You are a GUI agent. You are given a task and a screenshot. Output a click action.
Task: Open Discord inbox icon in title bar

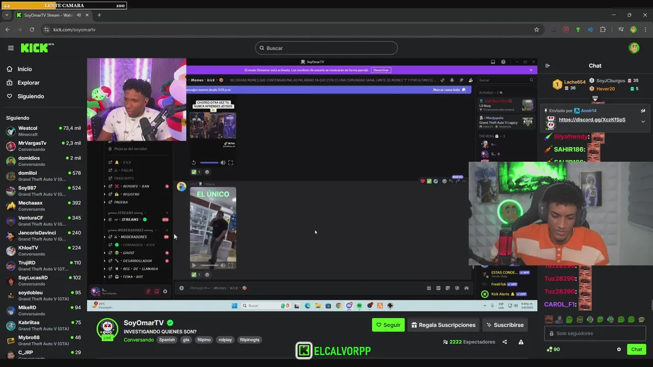493,62
